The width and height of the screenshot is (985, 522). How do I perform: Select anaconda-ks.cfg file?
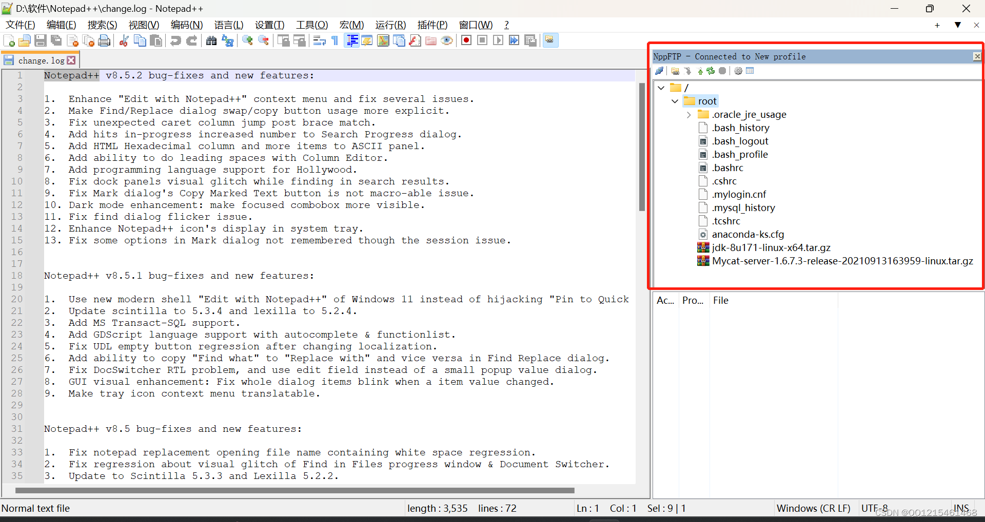click(x=748, y=234)
